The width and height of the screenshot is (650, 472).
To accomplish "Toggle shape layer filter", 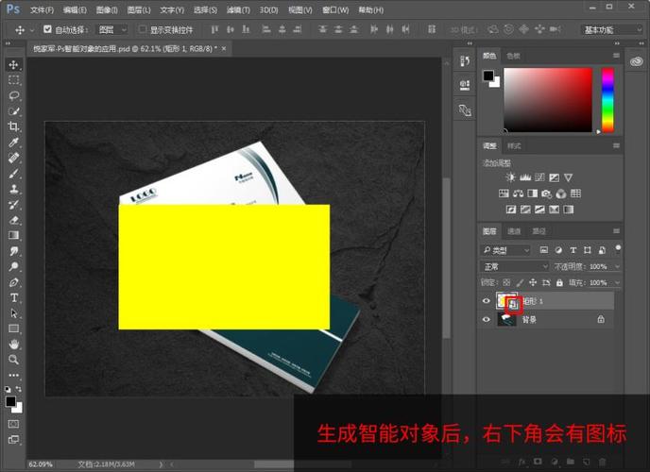I will (588, 250).
